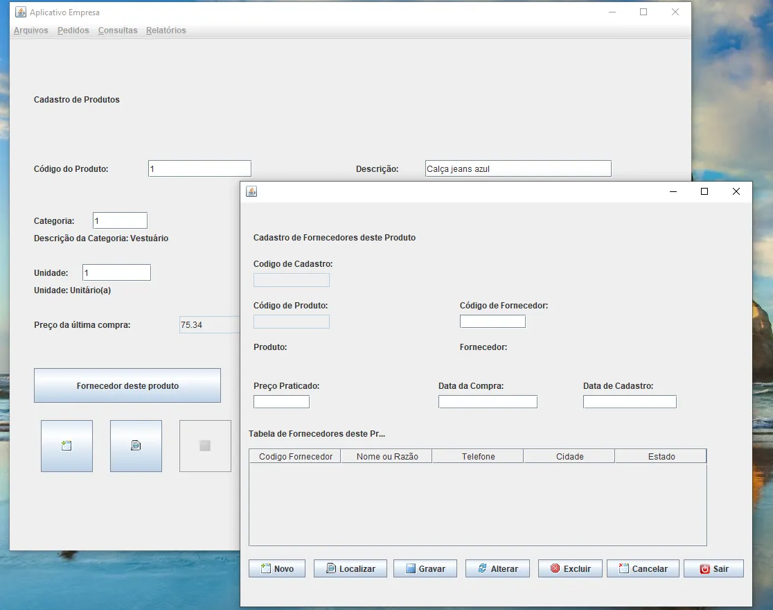
Task: Click the disabled gray square icon button
Action: pyautogui.click(x=205, y=446)
